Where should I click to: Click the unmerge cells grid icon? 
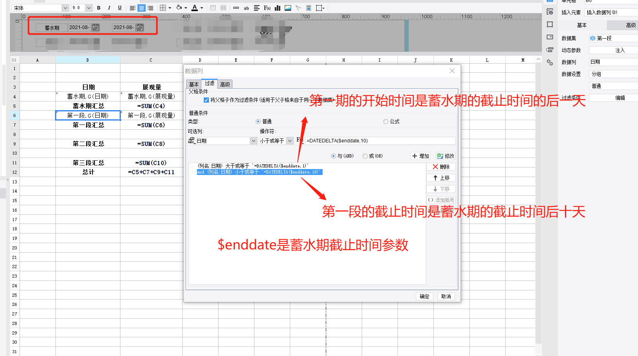[223, 8]
